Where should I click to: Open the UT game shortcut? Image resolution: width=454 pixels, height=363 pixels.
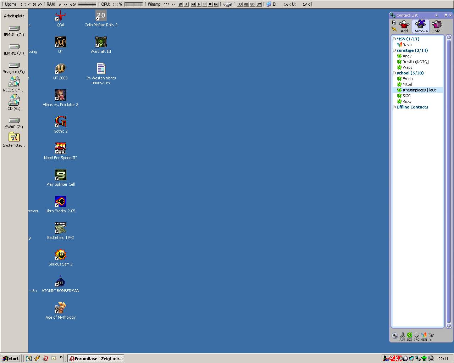[60, 45]
